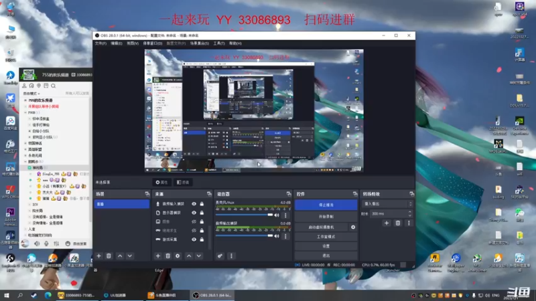Click the 麦克风/Aux volume slider
536x301 pixels.
(x=244, y=215)
